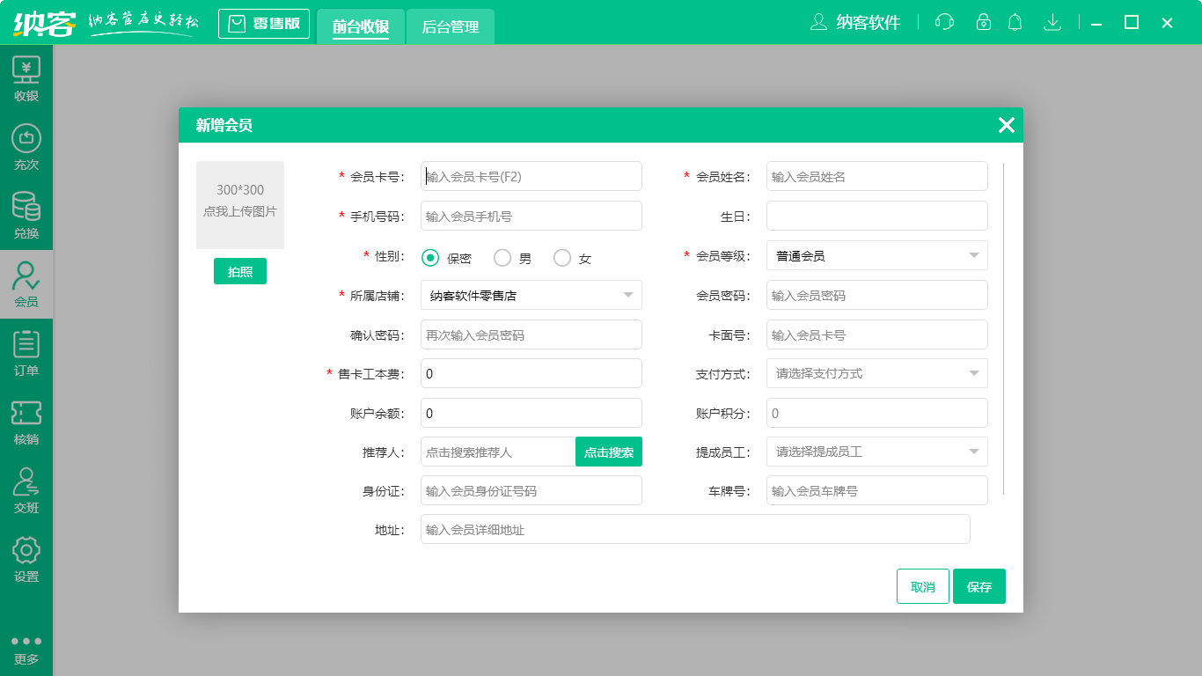Select the 女 gender radio button
Screen dimensions: 1202x676
click(x=562, y=258)
